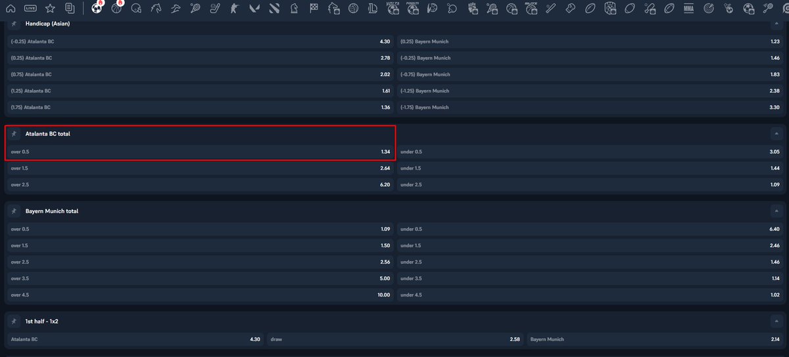Open the bet slip document icon
This screenshot has width=789, height=357.
tap(70, 9)
